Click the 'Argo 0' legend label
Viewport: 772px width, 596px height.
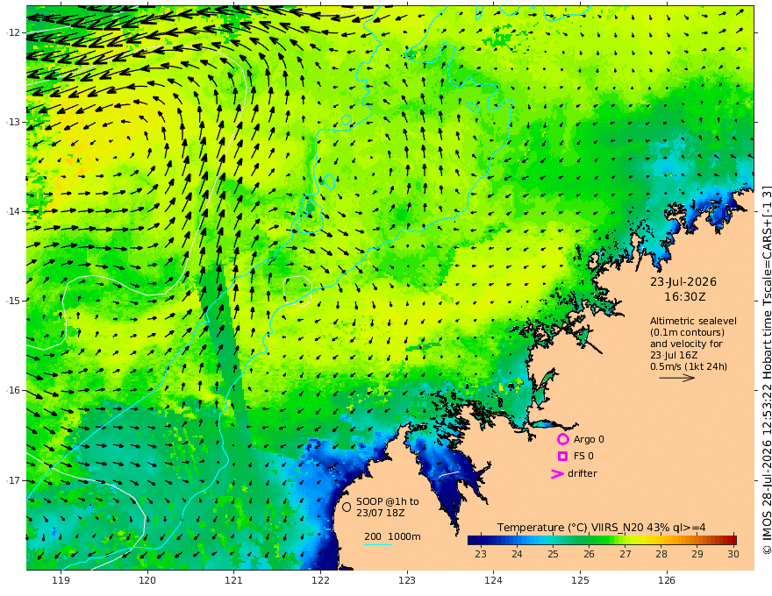[x=589, y=439]
